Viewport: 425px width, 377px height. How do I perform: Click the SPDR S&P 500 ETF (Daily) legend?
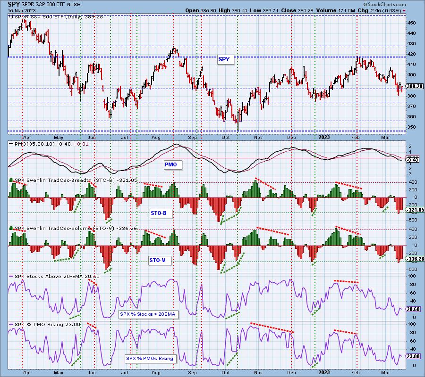(x=56, y=17)
